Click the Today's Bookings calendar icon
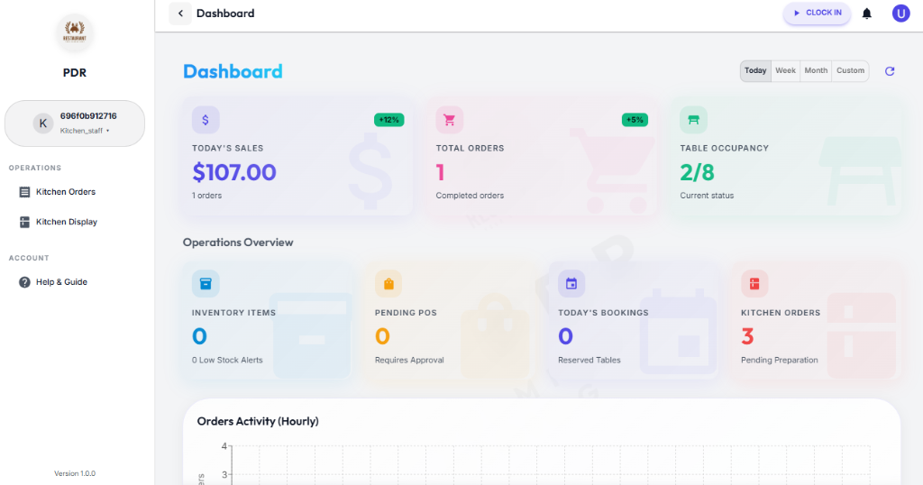923x485 pixels. coord(571,284)
